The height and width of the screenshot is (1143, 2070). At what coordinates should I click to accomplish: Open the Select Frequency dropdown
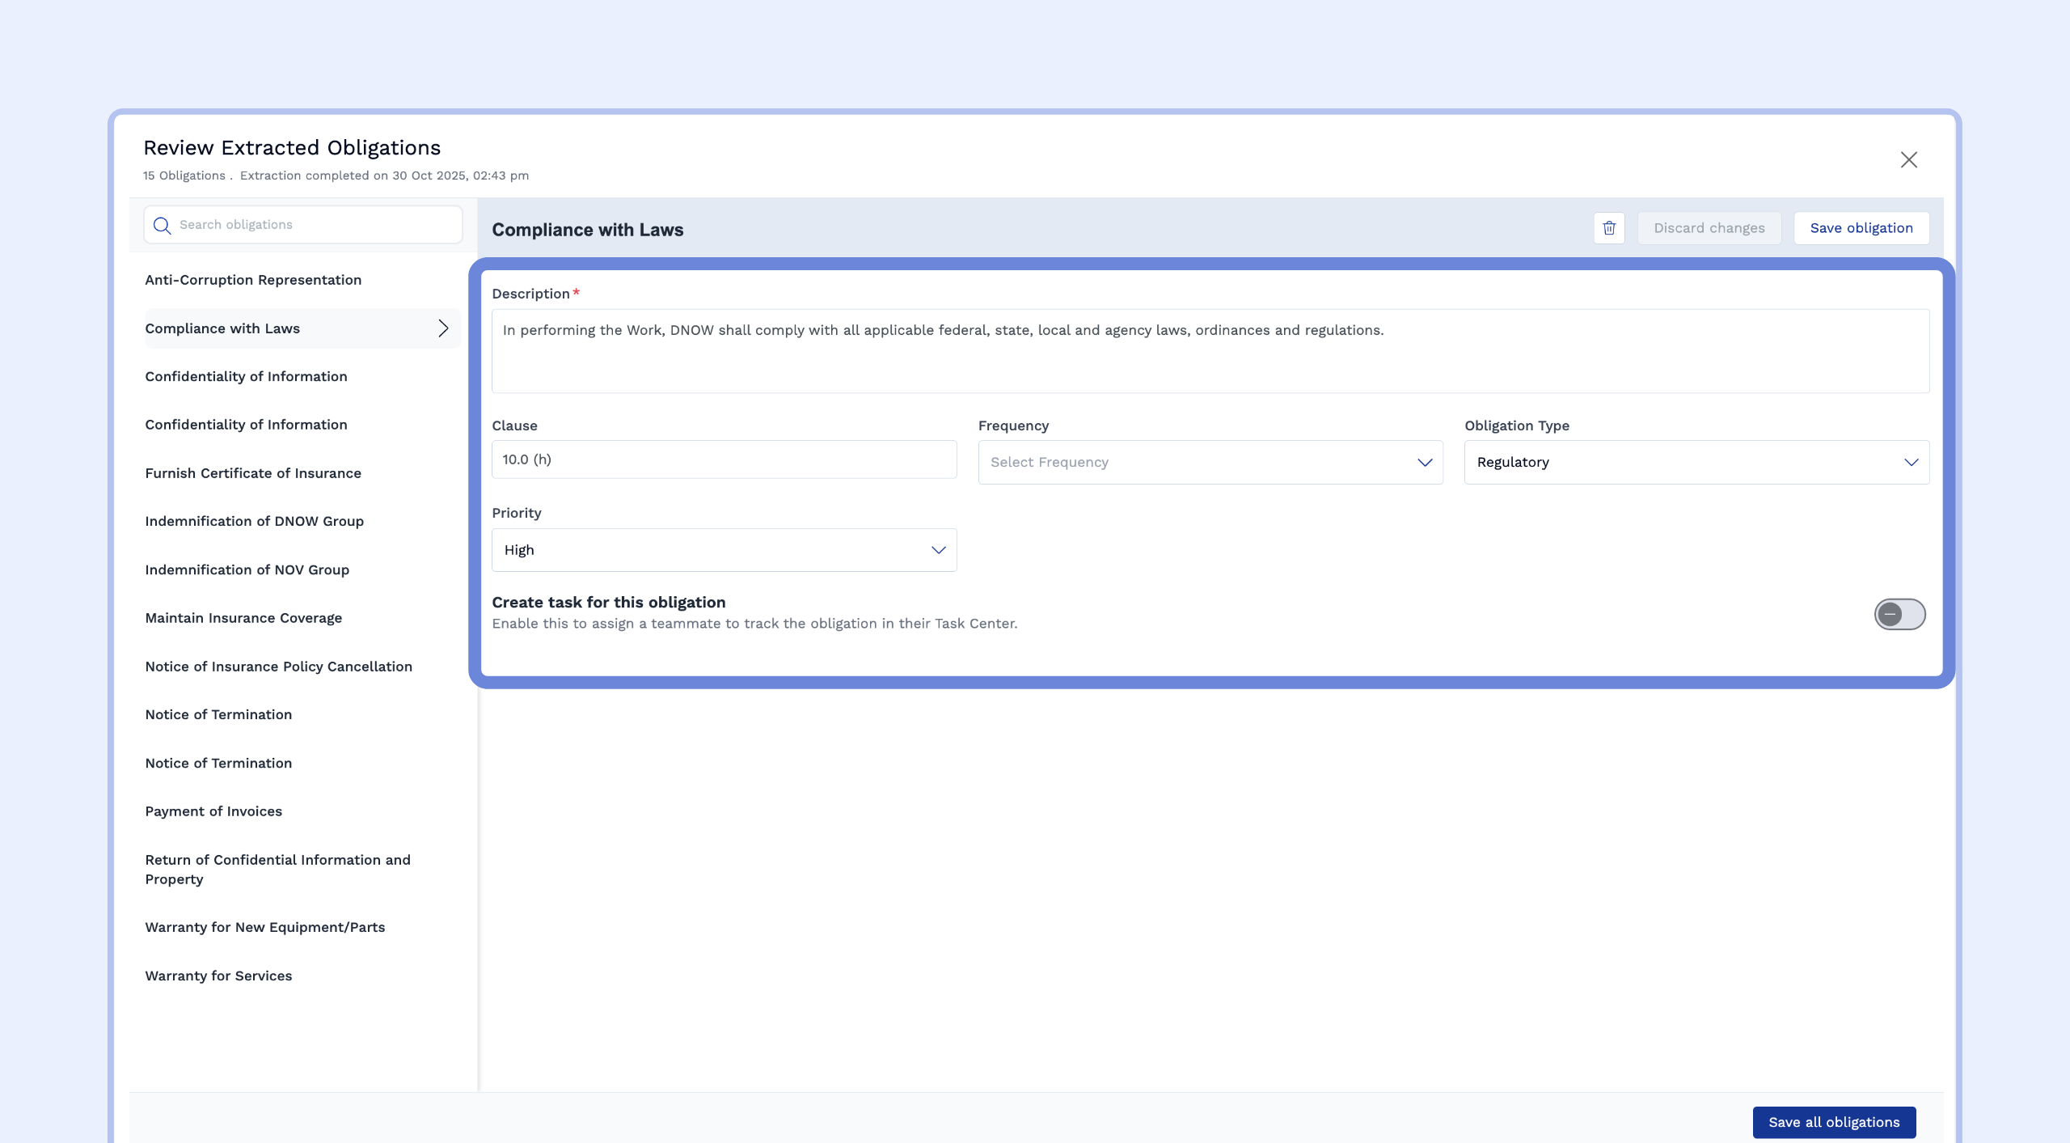pos(1210,463)
